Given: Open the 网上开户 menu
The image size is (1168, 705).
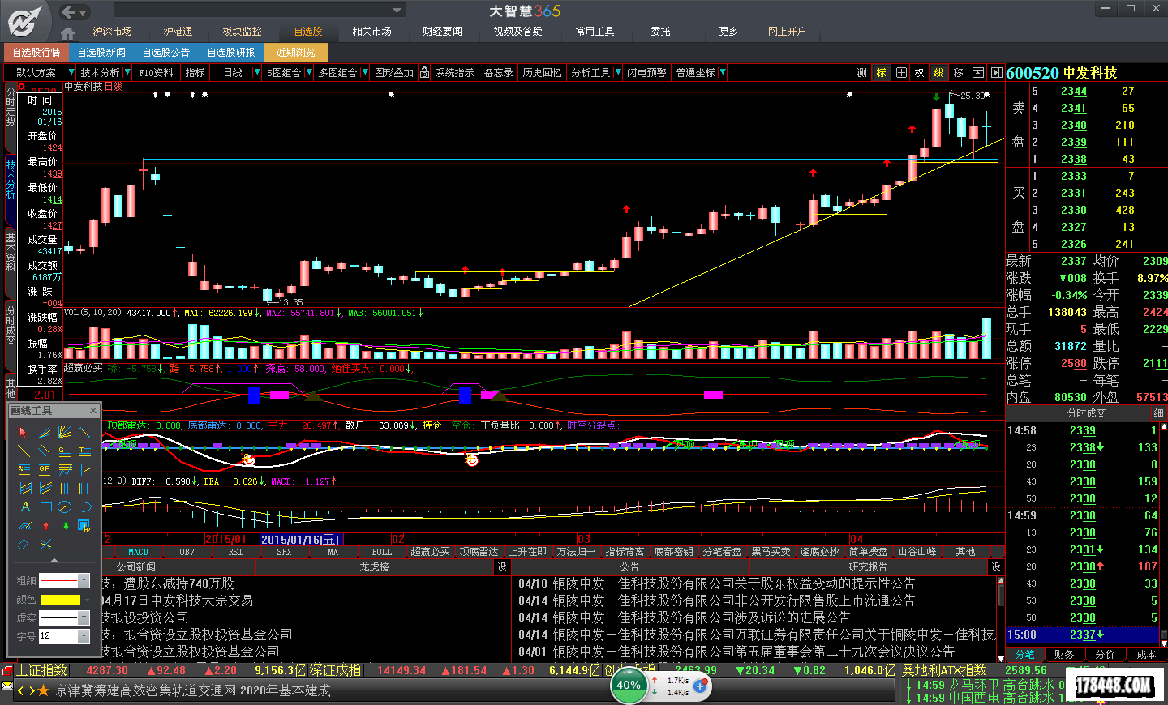Looking at the screenshot, I should point(787,32).
